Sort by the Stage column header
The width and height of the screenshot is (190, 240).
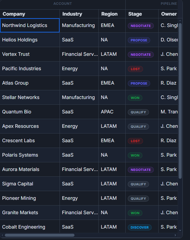tap(142, 14)
